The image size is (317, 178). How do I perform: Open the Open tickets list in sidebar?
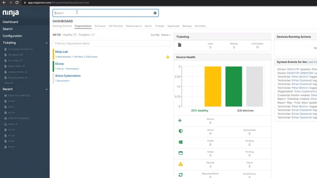(17, 66)
